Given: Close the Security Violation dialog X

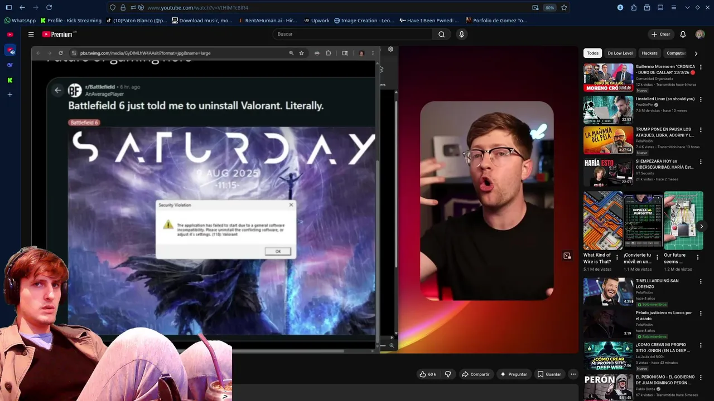Looking at the screenshot, I should [x=291, y=204].
